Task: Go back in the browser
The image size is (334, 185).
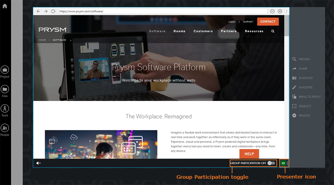Action: pyautogui.click(x=38, y=11)
